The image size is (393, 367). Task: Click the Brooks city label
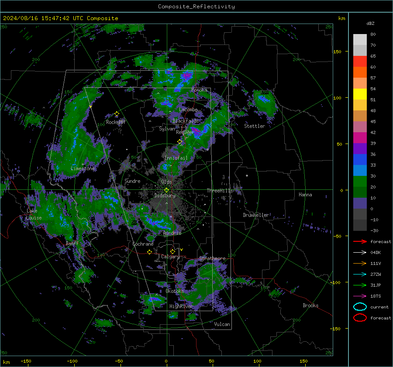(310, 305)
